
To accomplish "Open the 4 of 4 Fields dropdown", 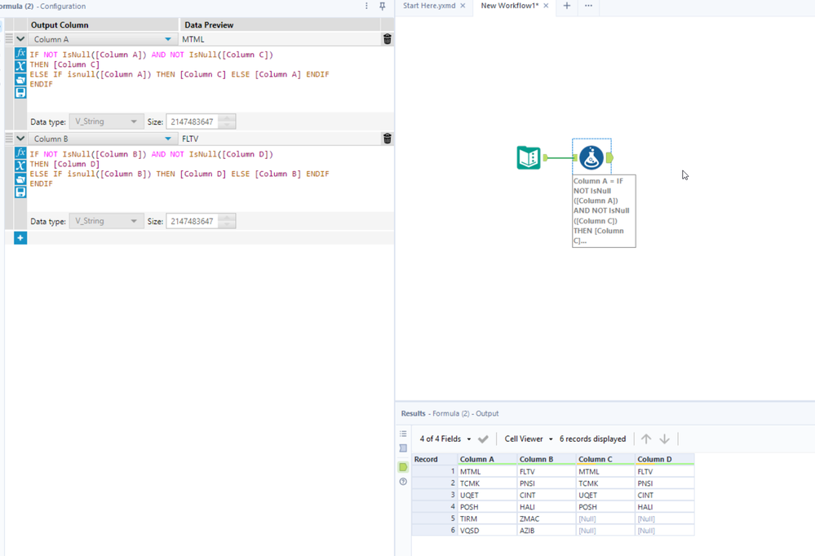I will coord(445,439).
